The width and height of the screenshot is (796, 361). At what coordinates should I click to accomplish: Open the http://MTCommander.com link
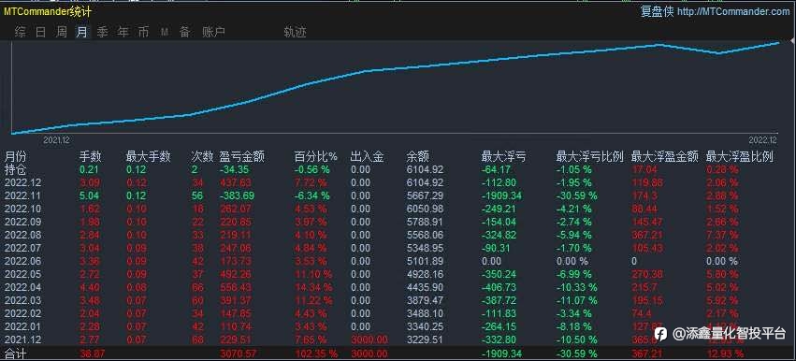(x=733, y=11)
